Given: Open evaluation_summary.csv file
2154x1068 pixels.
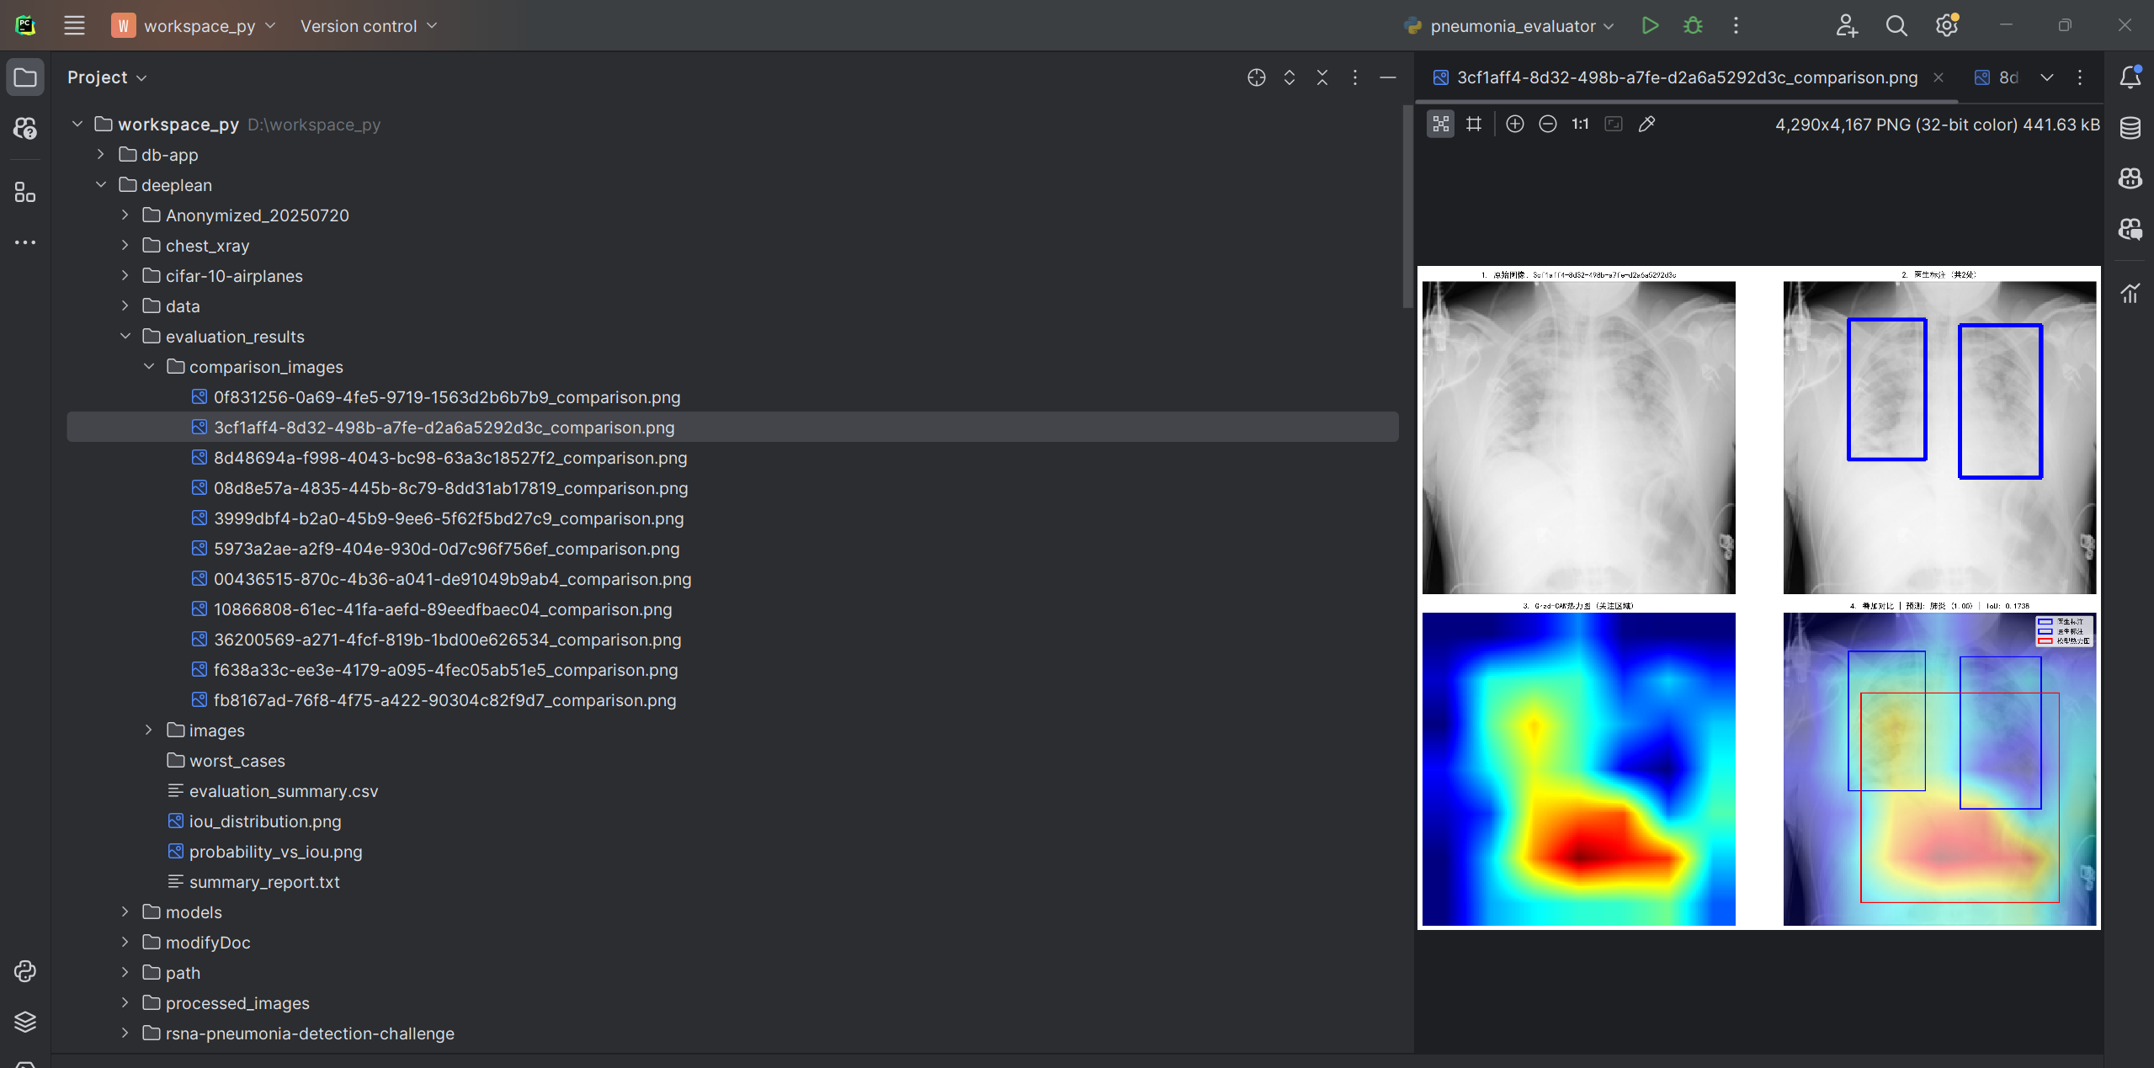Looking at the screenshot, I should (283, 791).
